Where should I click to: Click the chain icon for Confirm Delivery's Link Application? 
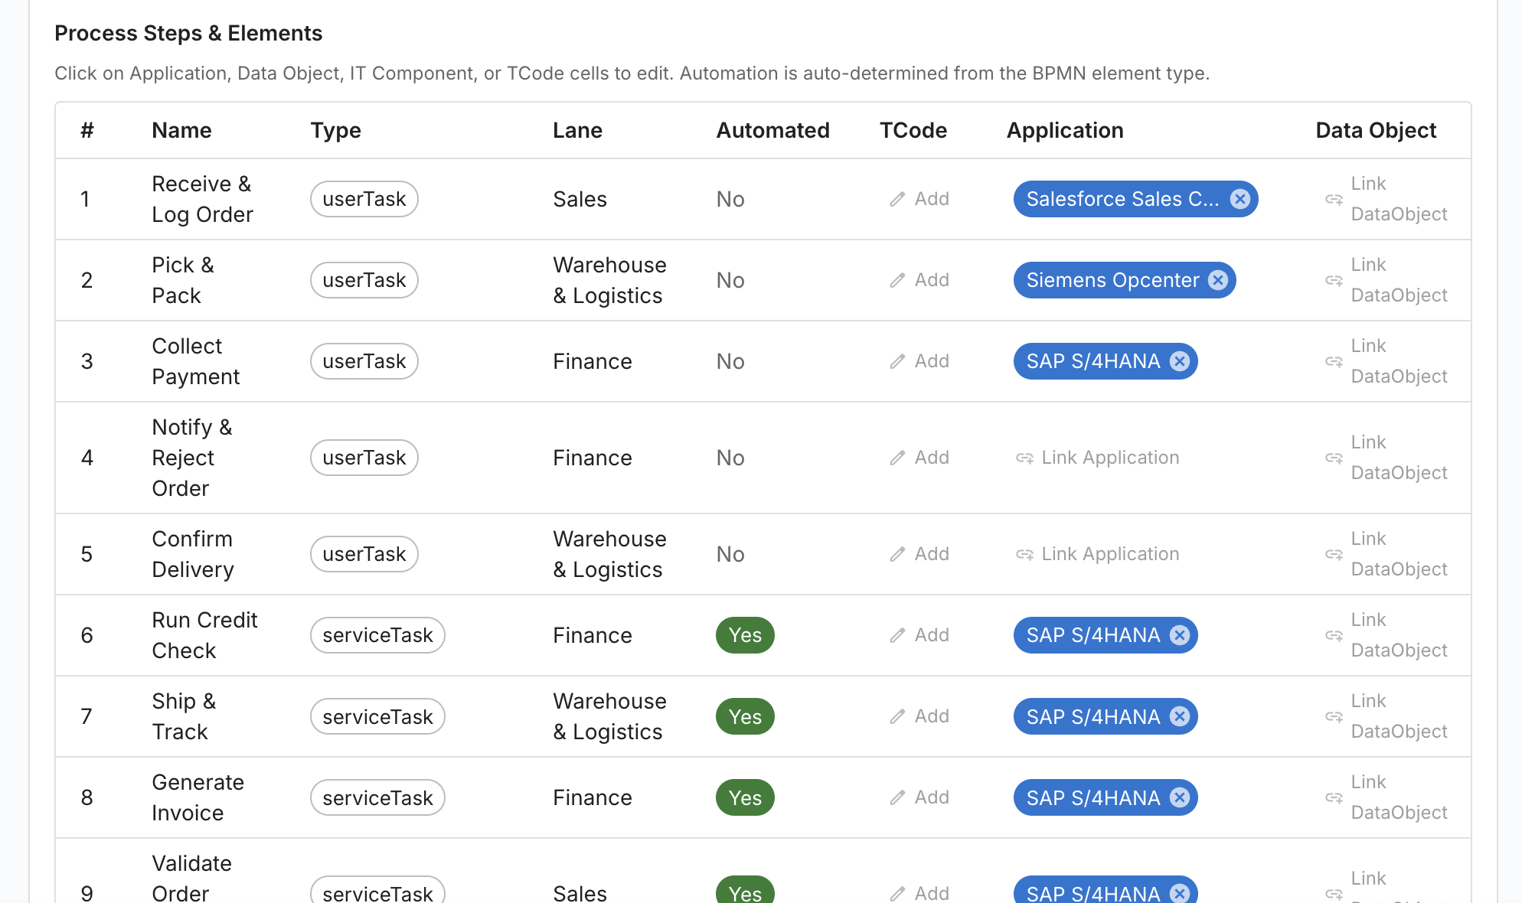click(x=1025, y=554)
